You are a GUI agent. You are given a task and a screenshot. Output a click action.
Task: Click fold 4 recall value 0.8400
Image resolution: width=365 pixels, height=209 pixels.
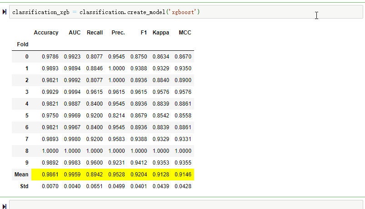pyautogui.click(x=94, y=104)
